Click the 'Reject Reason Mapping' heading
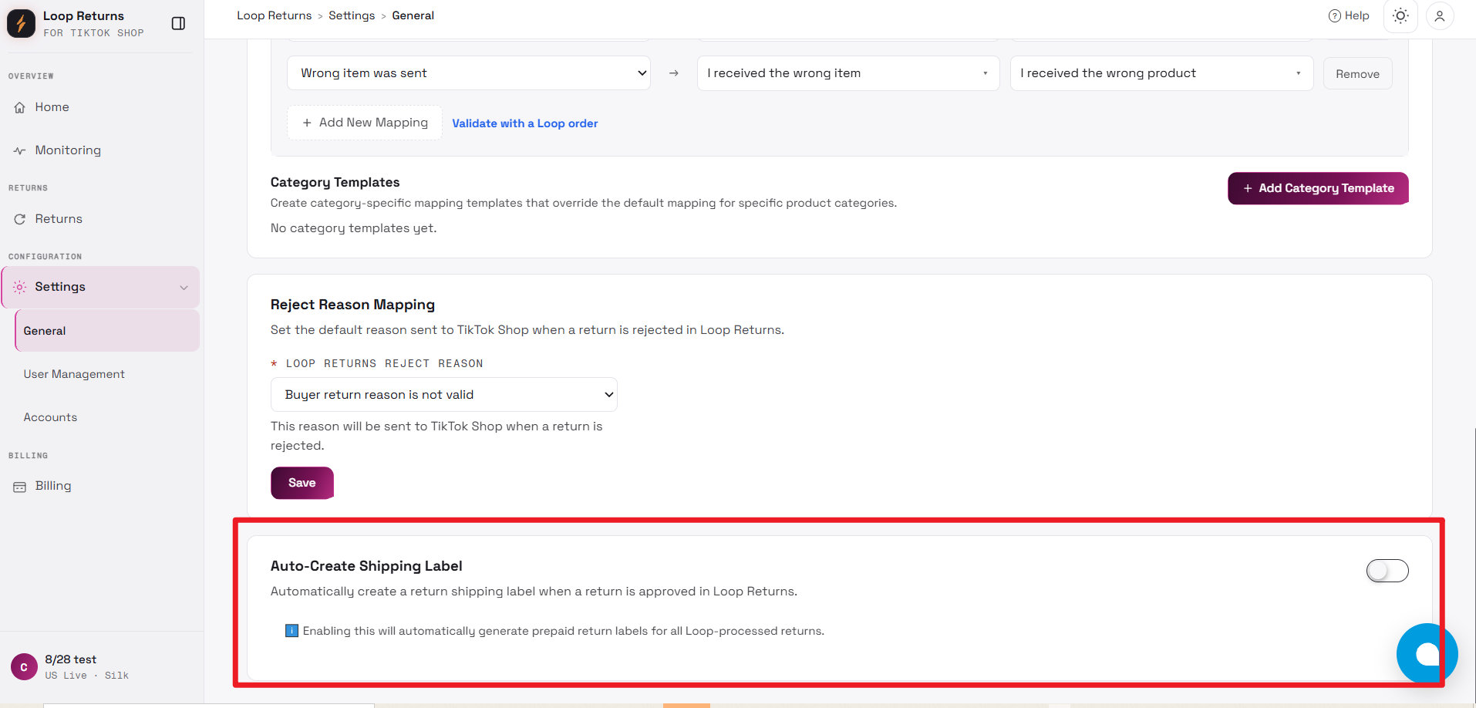 click(x=352, y=305)
